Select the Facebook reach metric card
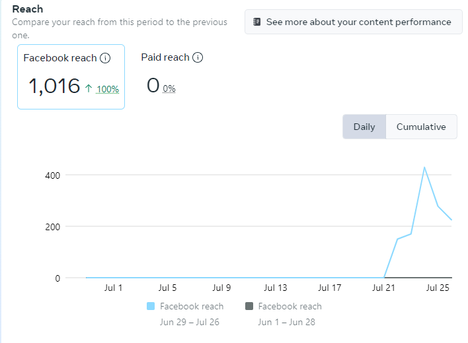The image size is (468, 343). coord(71,77)
